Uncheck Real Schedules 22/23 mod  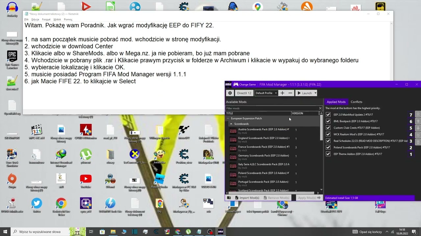click(x=328, y=141)
